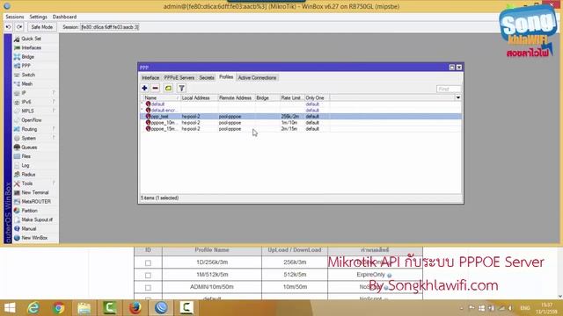
Task: Open the Dashboard menu
Action: (x=64, y=17)
